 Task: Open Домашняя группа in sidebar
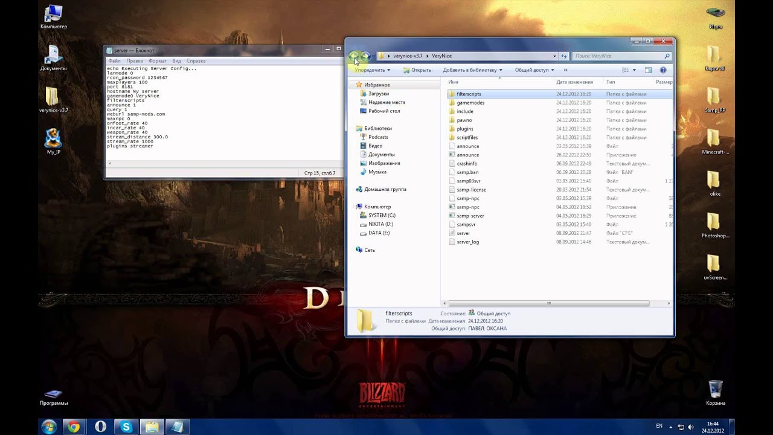click(x=385, y=189)
